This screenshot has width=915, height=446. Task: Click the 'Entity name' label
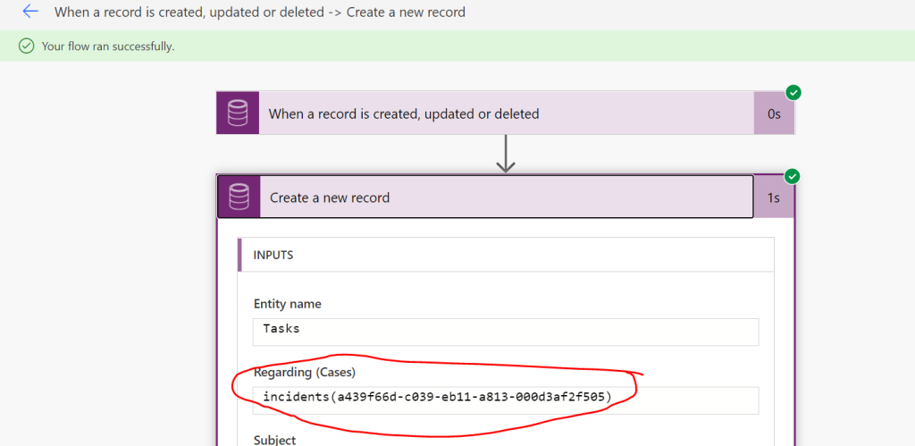point(287,304)
